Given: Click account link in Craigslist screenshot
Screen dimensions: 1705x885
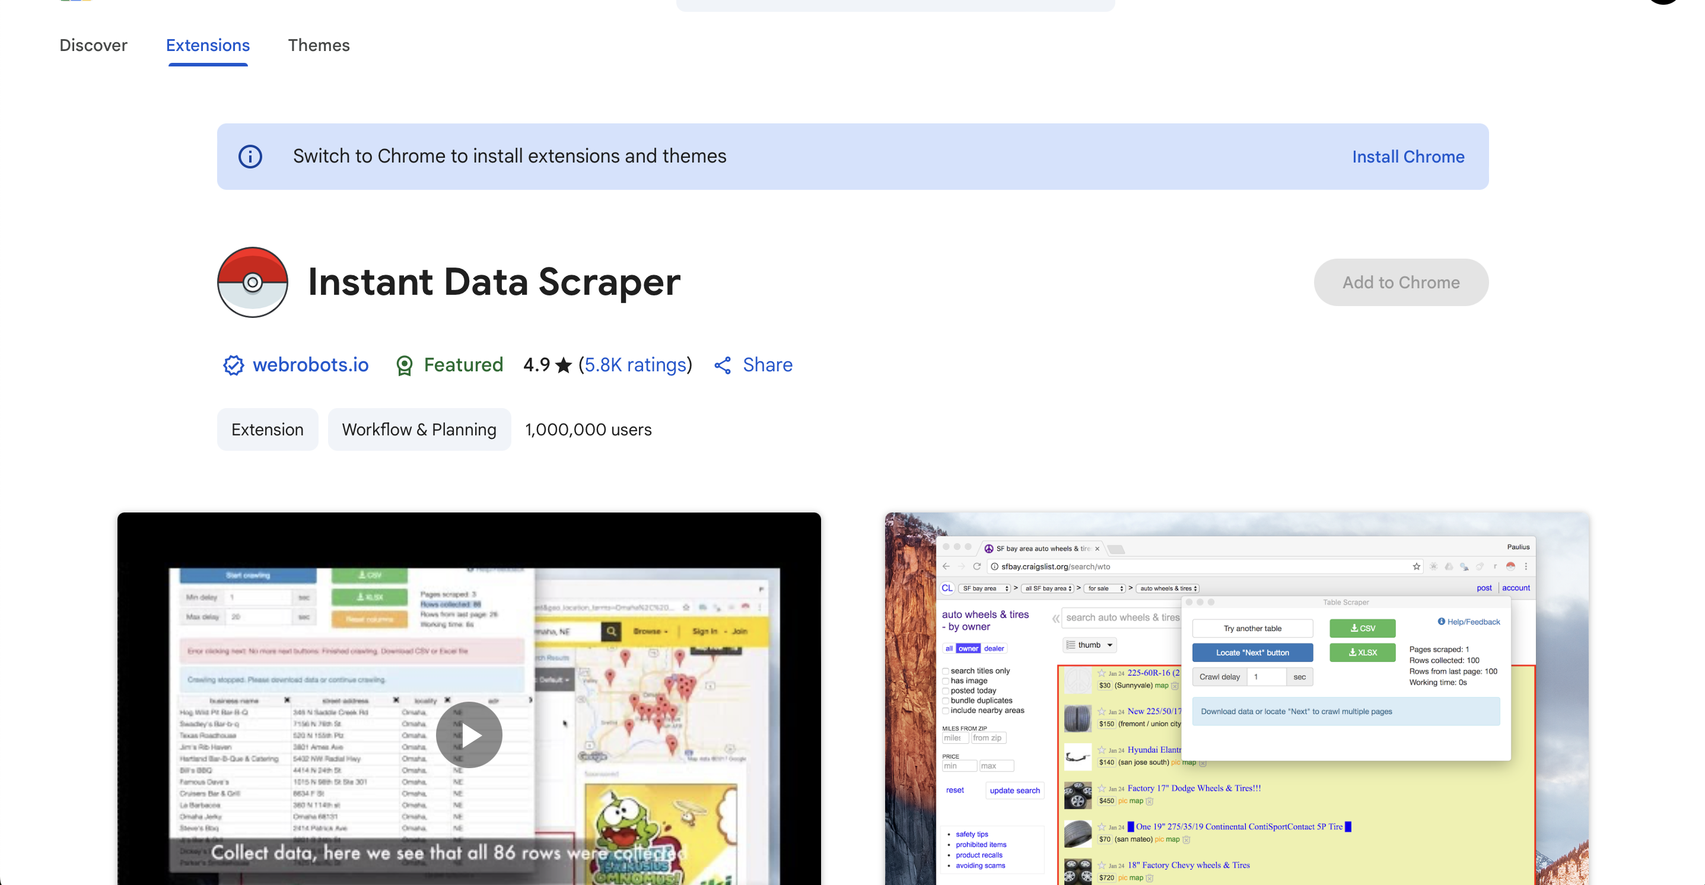Looking at the screenshot, I should [1516, 588].
